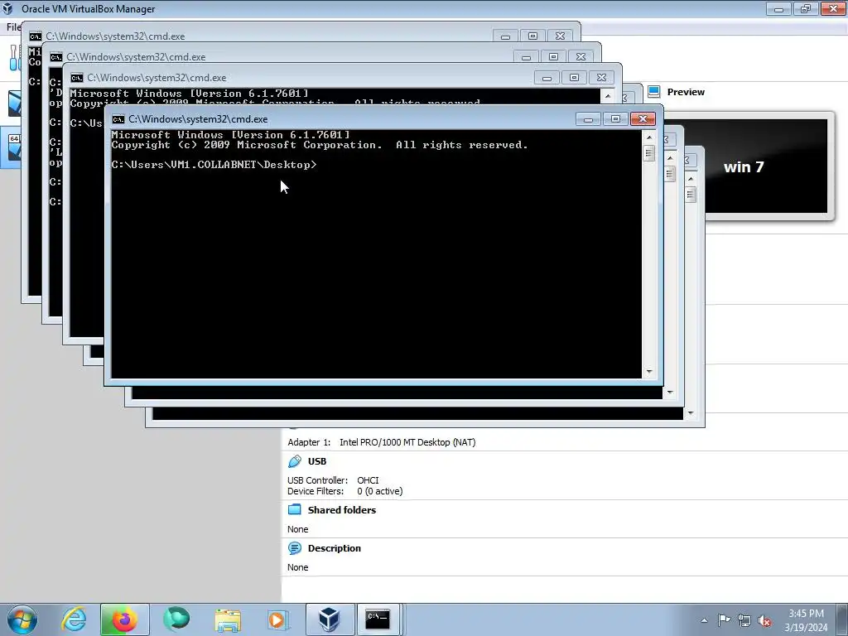
Task: Click None under Shared folders
Action: click(298, 529)
